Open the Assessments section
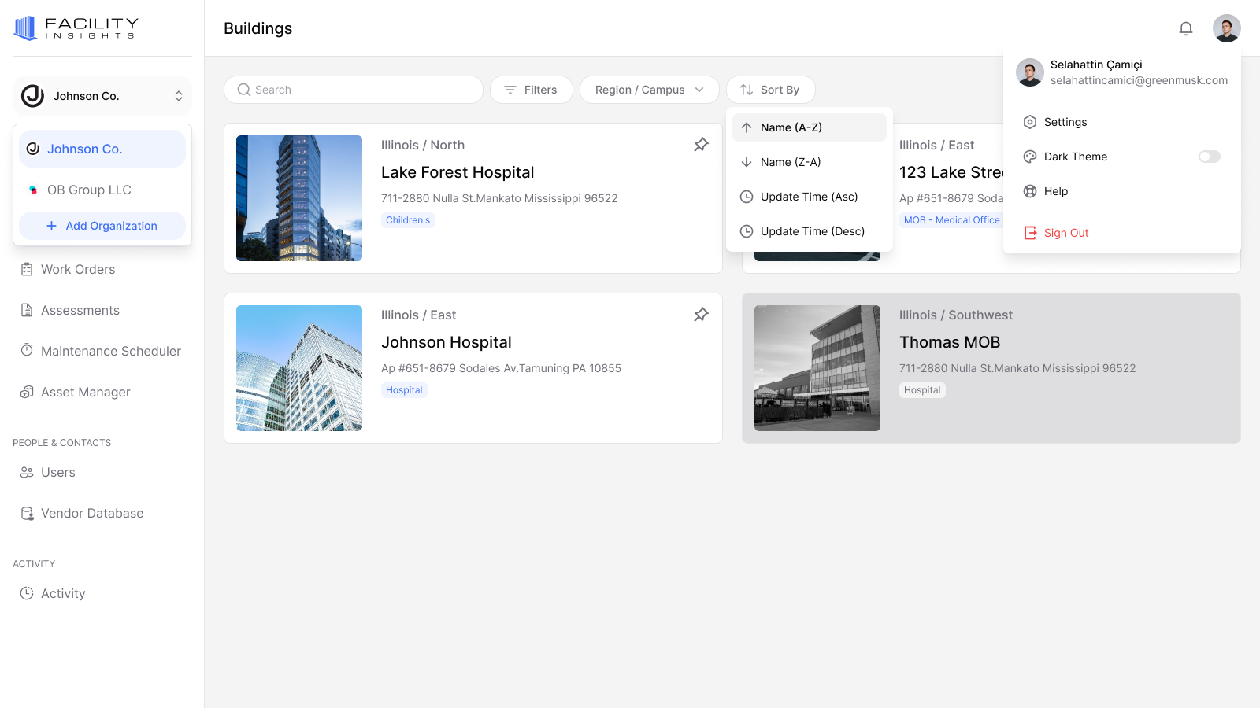Viewport: 1260px width, 708px height. pos(80,310)
